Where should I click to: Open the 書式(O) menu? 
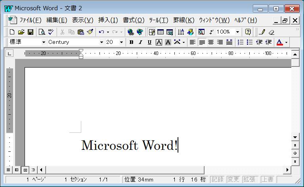point(134,21)
